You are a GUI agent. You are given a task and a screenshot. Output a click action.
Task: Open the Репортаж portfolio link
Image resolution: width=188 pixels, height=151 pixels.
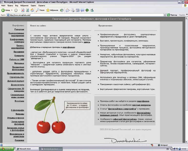(19, 29)
